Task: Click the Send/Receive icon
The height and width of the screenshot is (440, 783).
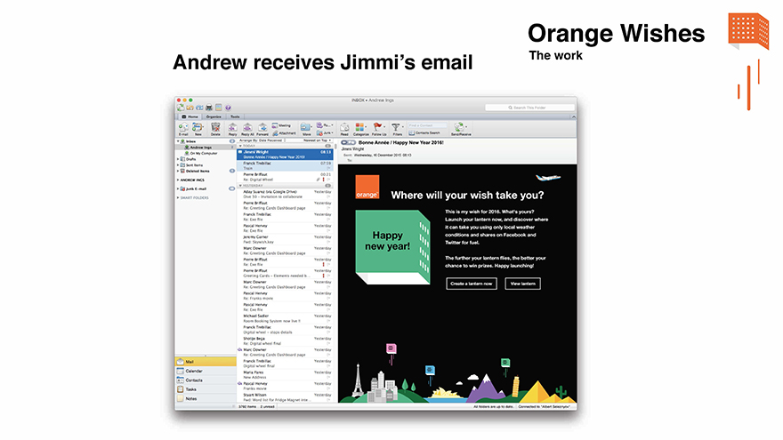Action: [460, 128]
